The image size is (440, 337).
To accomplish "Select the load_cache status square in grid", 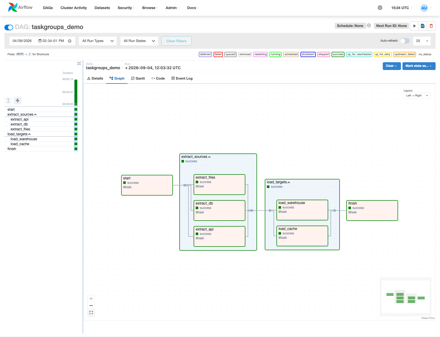I will [76, 144].
